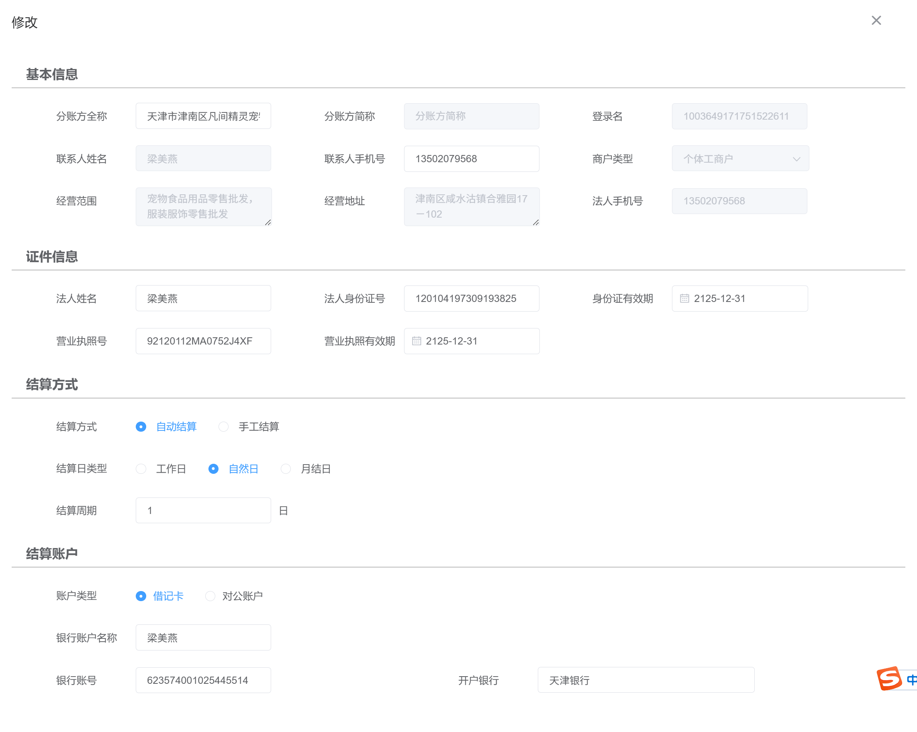
Task: Focus the 法人身份证号 text box
Action: (x=471, y=298)
